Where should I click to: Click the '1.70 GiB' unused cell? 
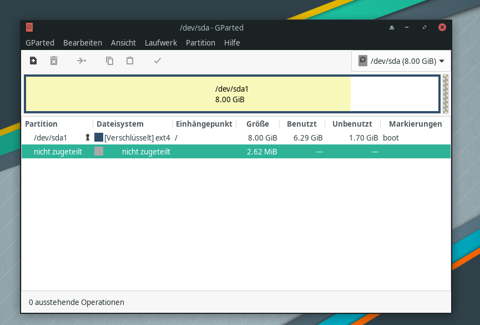click(363, 138)
